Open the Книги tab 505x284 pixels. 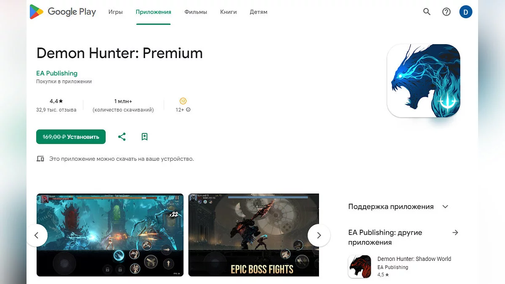(228, 12)
